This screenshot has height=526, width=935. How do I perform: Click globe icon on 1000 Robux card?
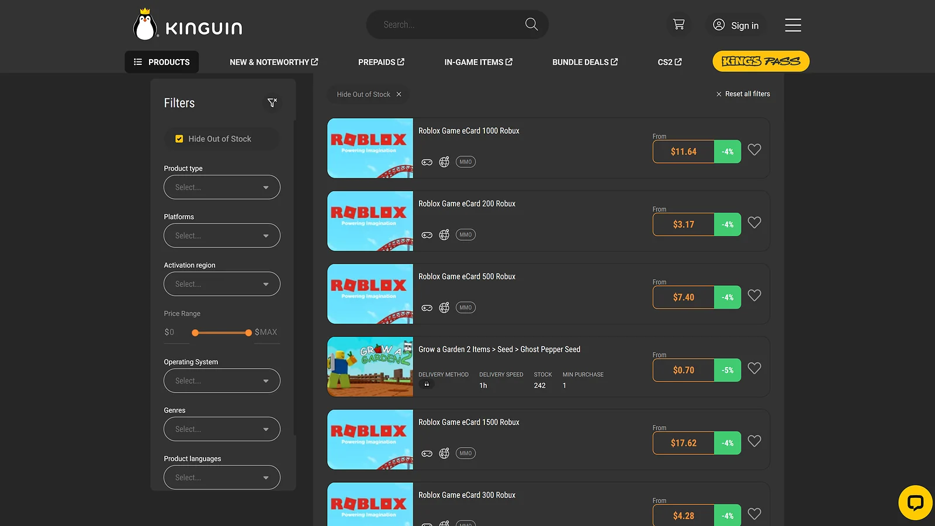coord(444,162)
